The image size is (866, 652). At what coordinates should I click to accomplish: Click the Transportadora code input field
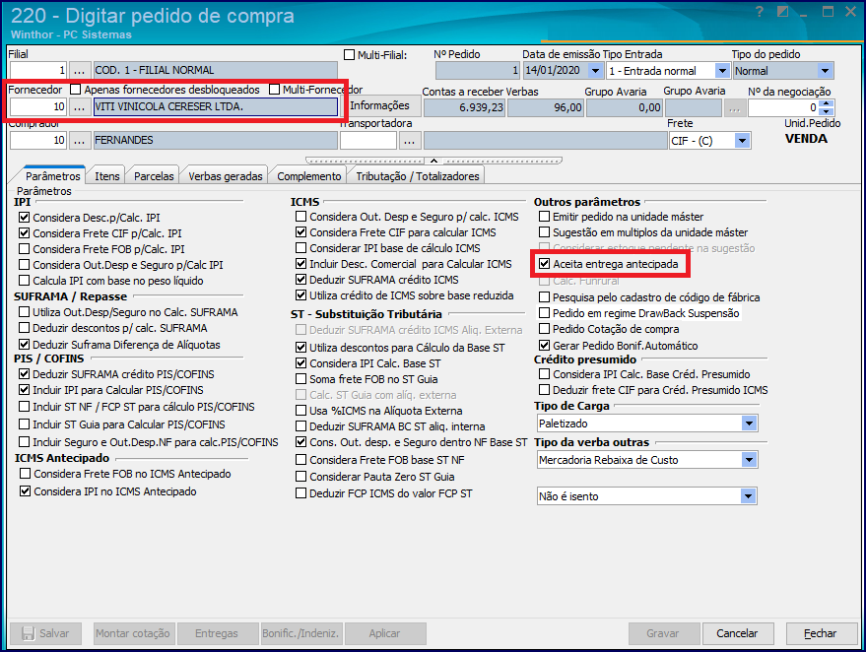coord(368,141)
